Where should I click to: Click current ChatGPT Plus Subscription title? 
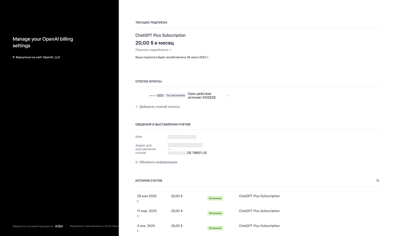tap(161, 35)
